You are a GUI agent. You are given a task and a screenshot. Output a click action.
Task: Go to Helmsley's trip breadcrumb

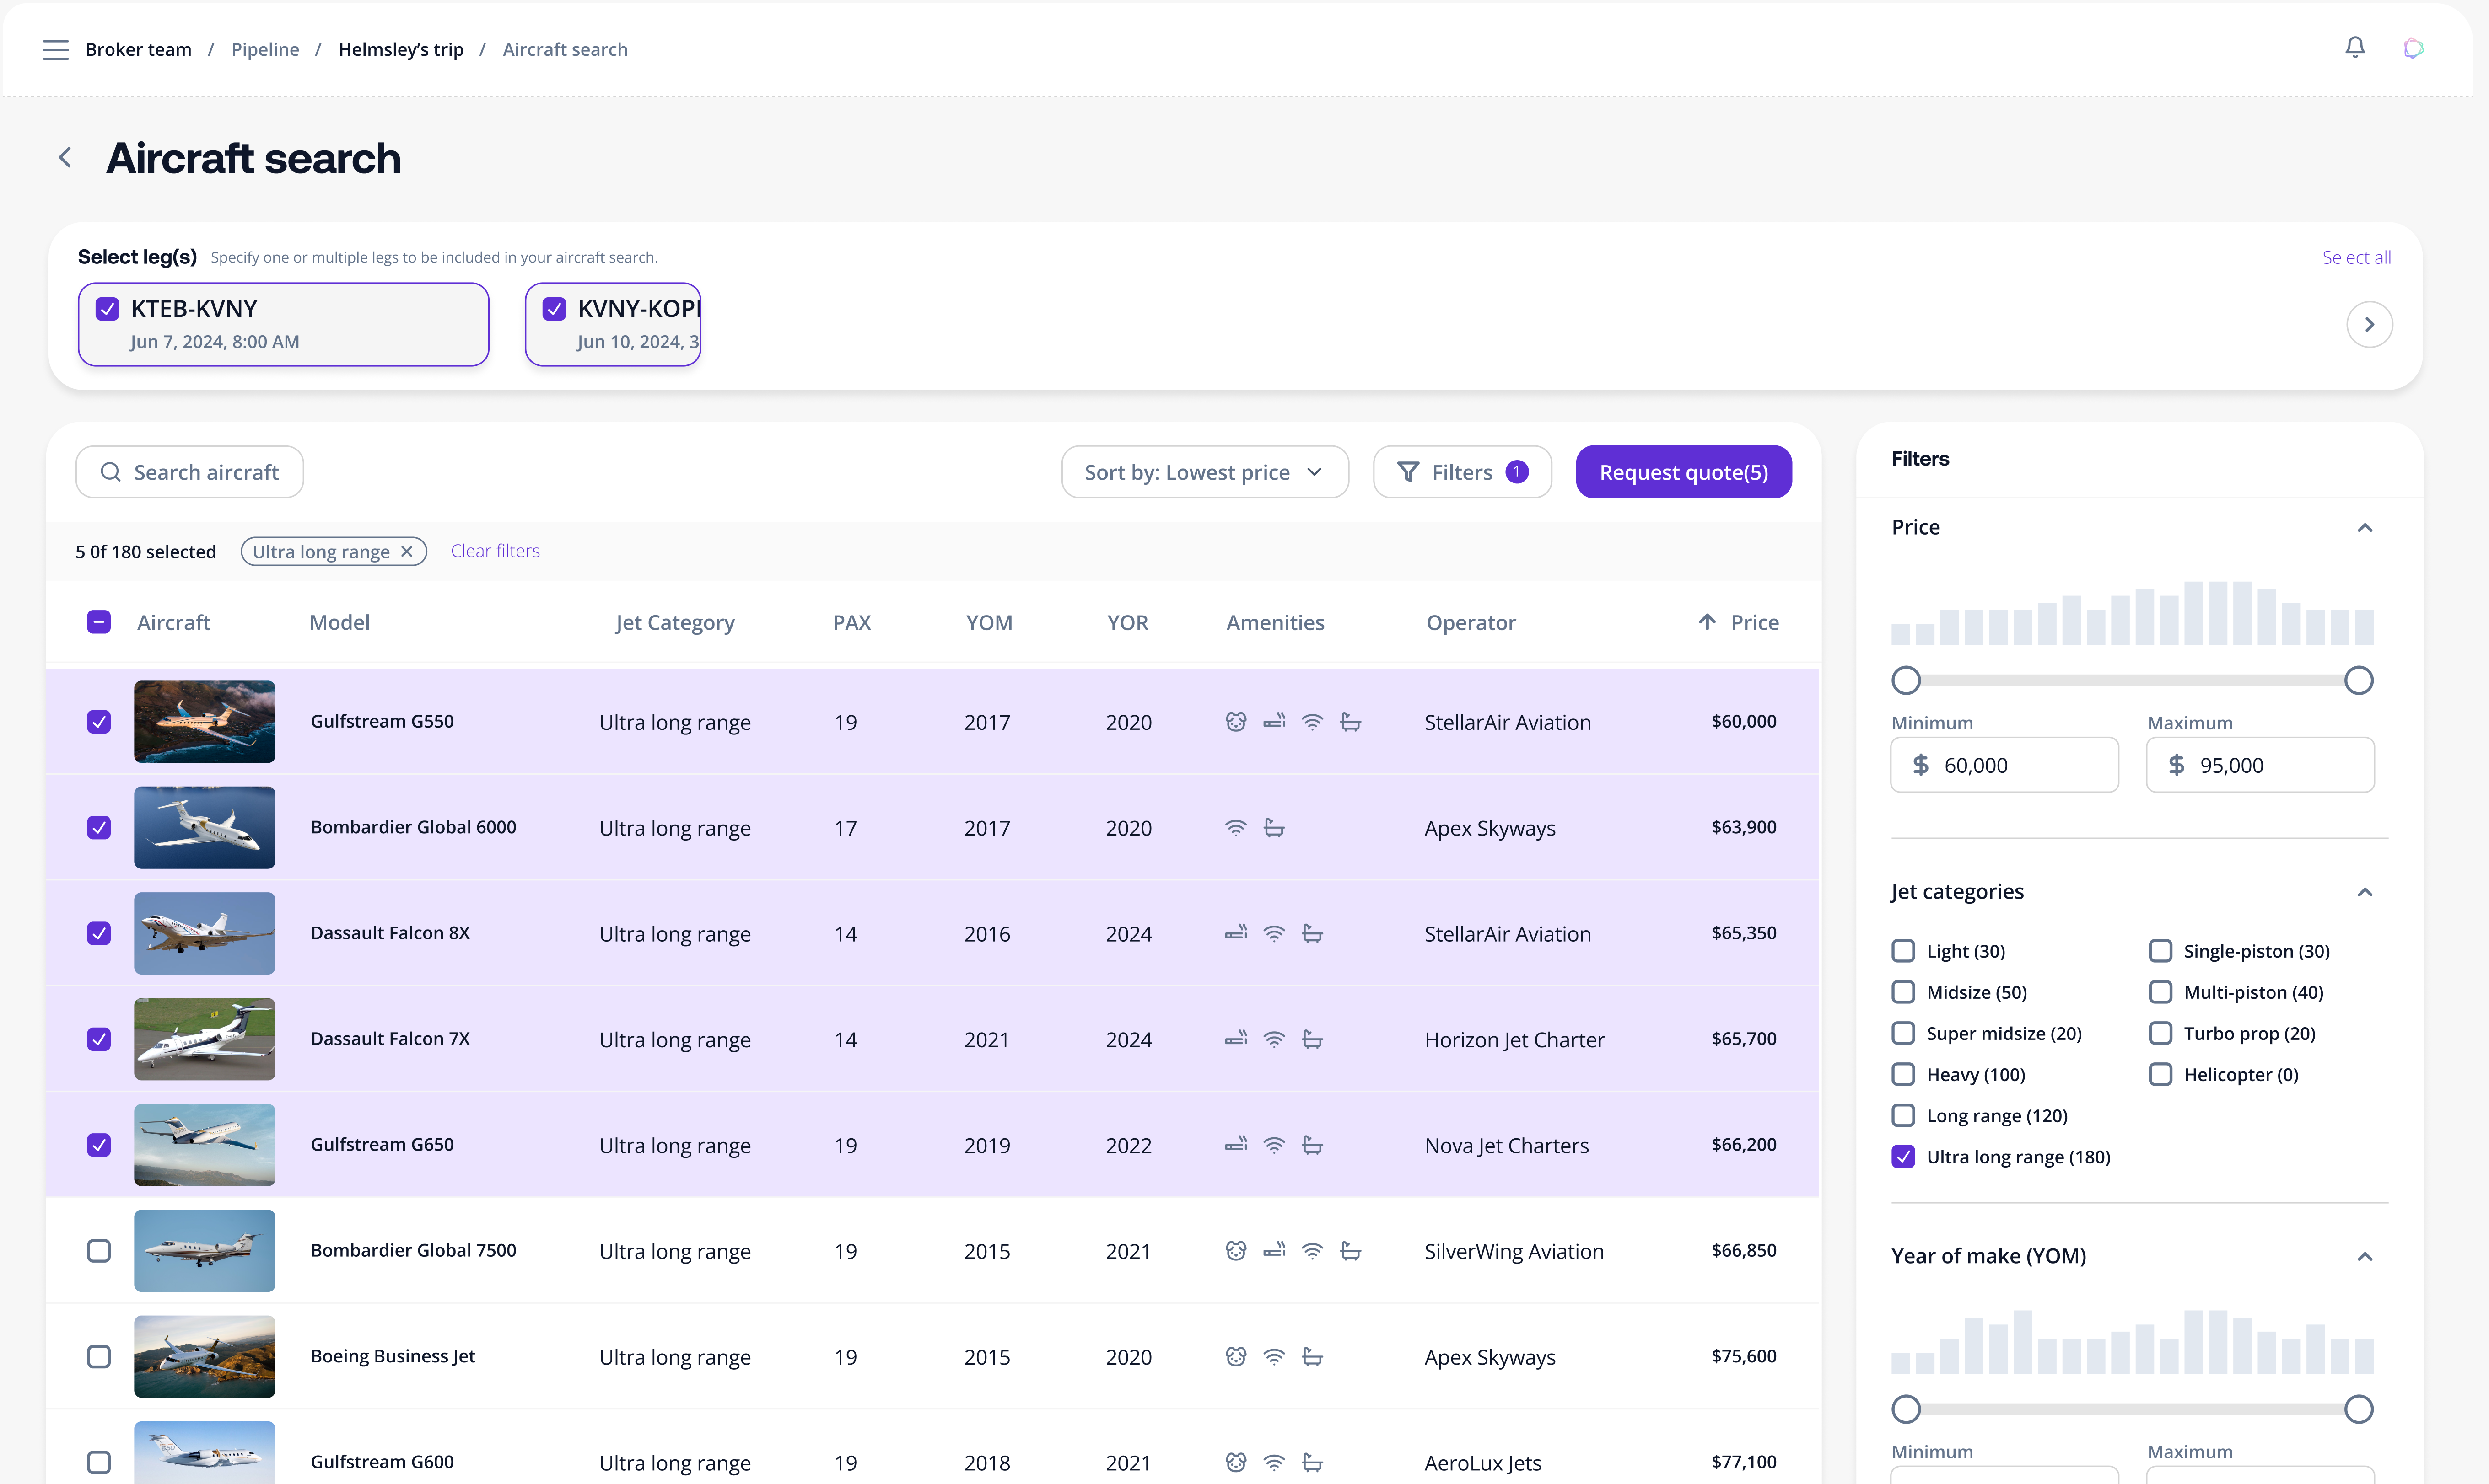[401, 49]
